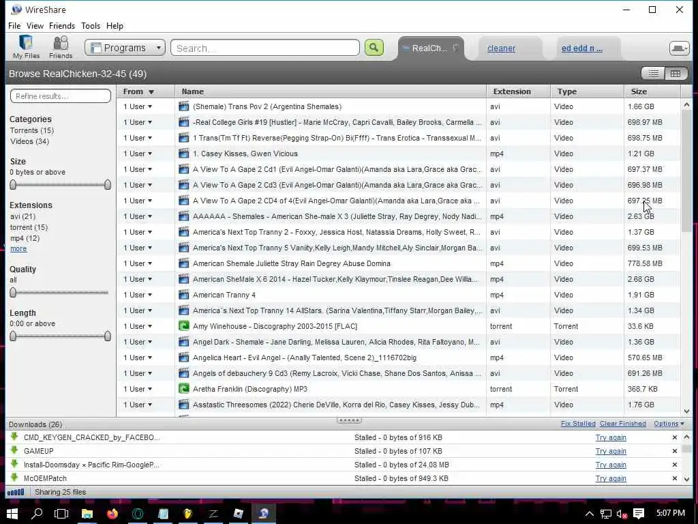Try again for Install-Doomsday download
This screenshot has width=698, height=524.
click(611, 465)
